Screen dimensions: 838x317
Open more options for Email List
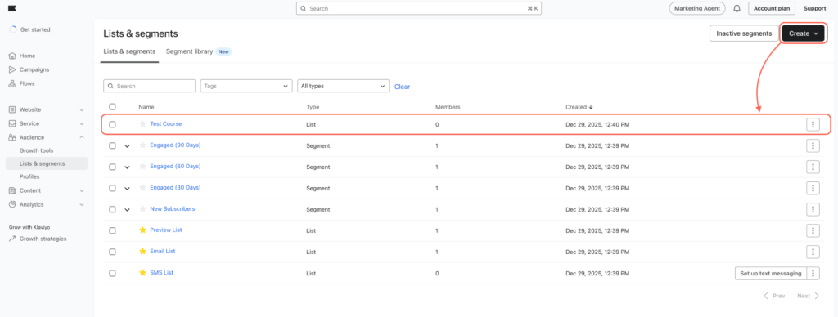[813, 252]
